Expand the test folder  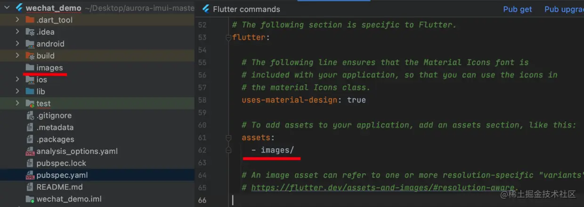click(17, 103)
